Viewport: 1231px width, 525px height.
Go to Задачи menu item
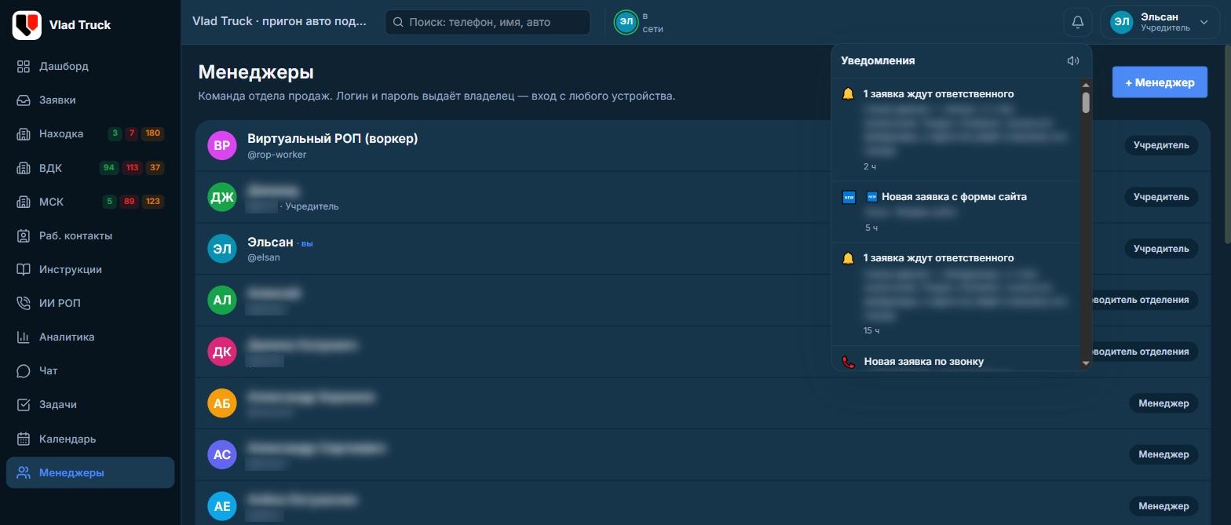click(x=90, y=404)
